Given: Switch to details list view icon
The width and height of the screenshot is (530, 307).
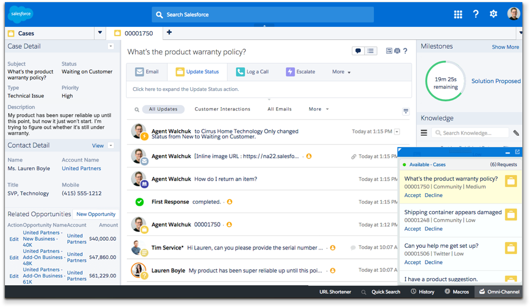Looking at the screenshot, I should [x=371, y=51].
